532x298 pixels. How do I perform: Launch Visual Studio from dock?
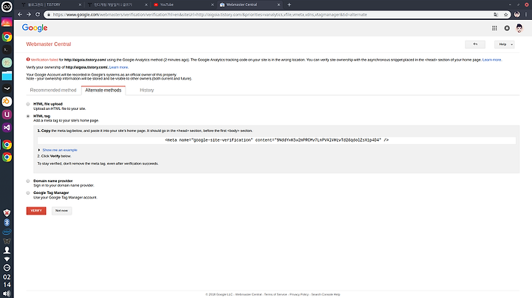[7, 128]
